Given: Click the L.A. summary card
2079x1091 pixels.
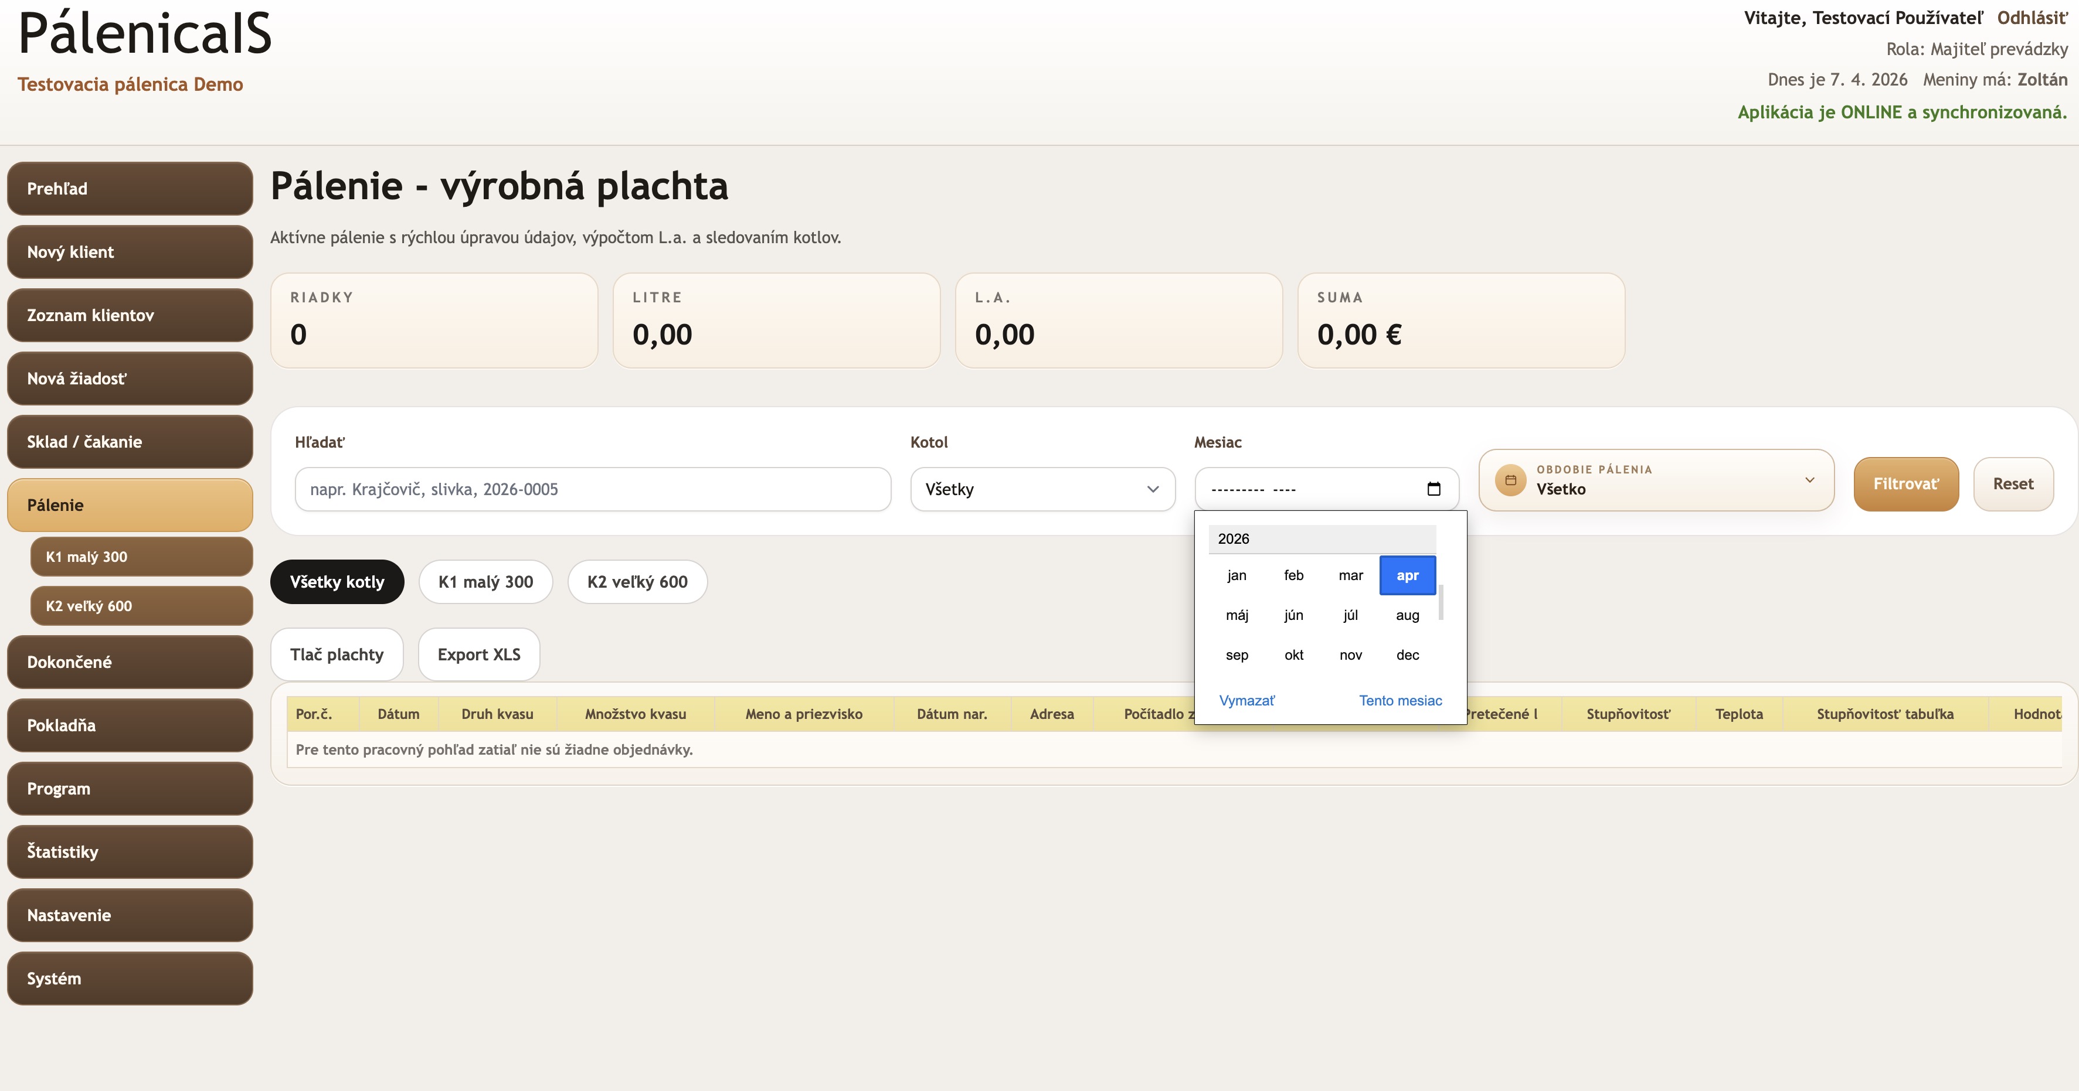Looking at the screenshot, I should [x=1119, y=320].
